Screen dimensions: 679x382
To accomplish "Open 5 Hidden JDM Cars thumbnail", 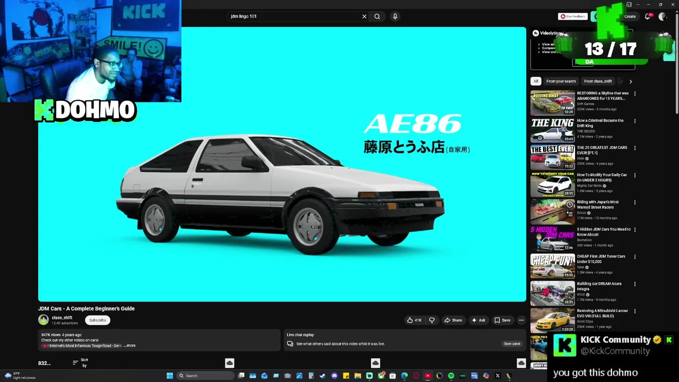I will point(552,239).
